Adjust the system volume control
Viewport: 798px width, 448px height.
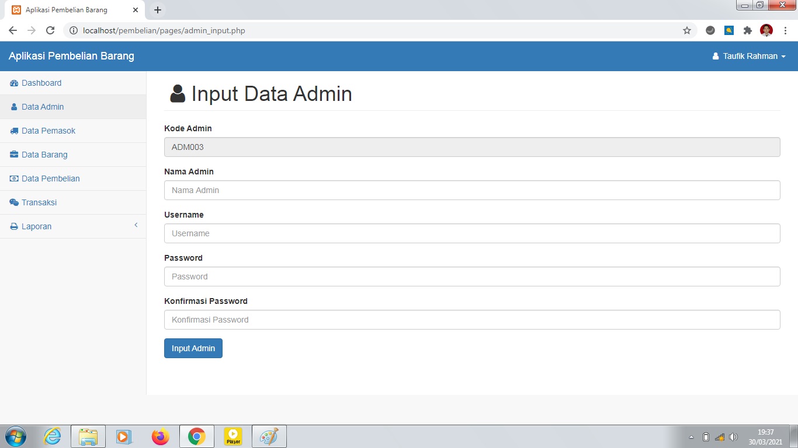pyautogui.click(x=733, y=436)
